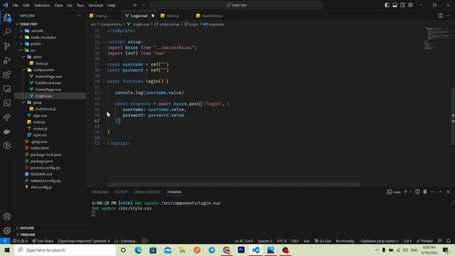
Task: Open the Terminal menu
Action: click(96, 5)
